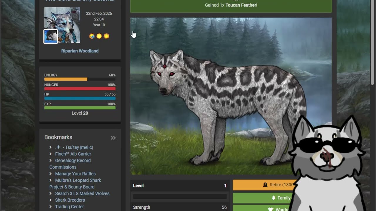Viewport: 376px width, 211px height.
Task: Open the Trading Center bookmark
Action: point(69,207)
